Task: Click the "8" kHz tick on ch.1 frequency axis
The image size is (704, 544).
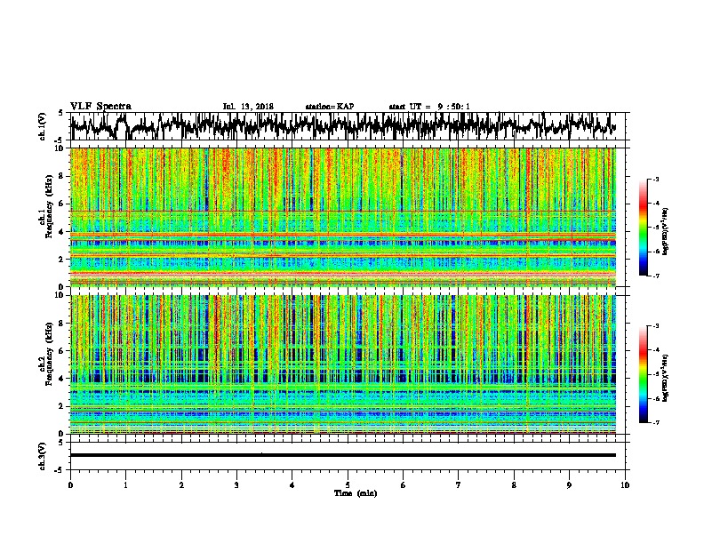Action: pyautogui.click(x=61, y=176)
